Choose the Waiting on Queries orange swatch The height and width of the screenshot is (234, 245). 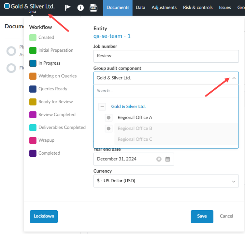coord(33,76)
